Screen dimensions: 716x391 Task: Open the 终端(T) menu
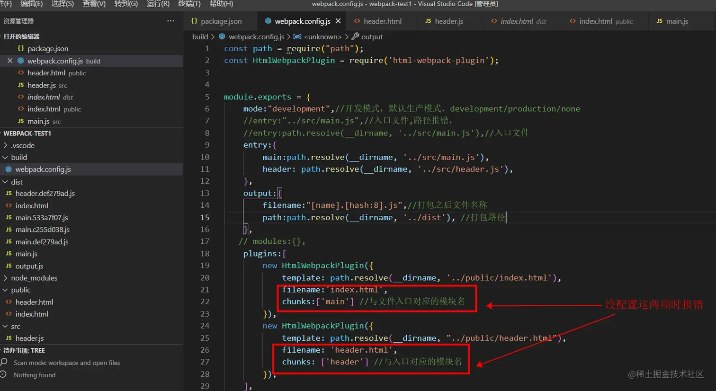189,4
